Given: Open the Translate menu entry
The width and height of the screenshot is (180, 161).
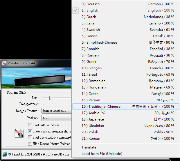Looking at the screenshot, I should pyautogui.click(x=126, y=147).
